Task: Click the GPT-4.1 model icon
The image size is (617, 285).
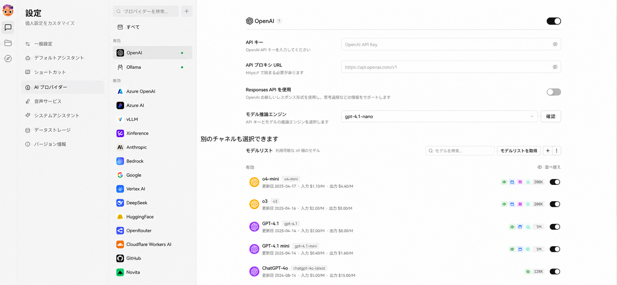Action: [x=254, y=227]
